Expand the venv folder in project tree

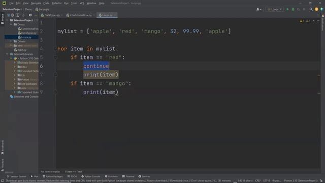point(11,46)
